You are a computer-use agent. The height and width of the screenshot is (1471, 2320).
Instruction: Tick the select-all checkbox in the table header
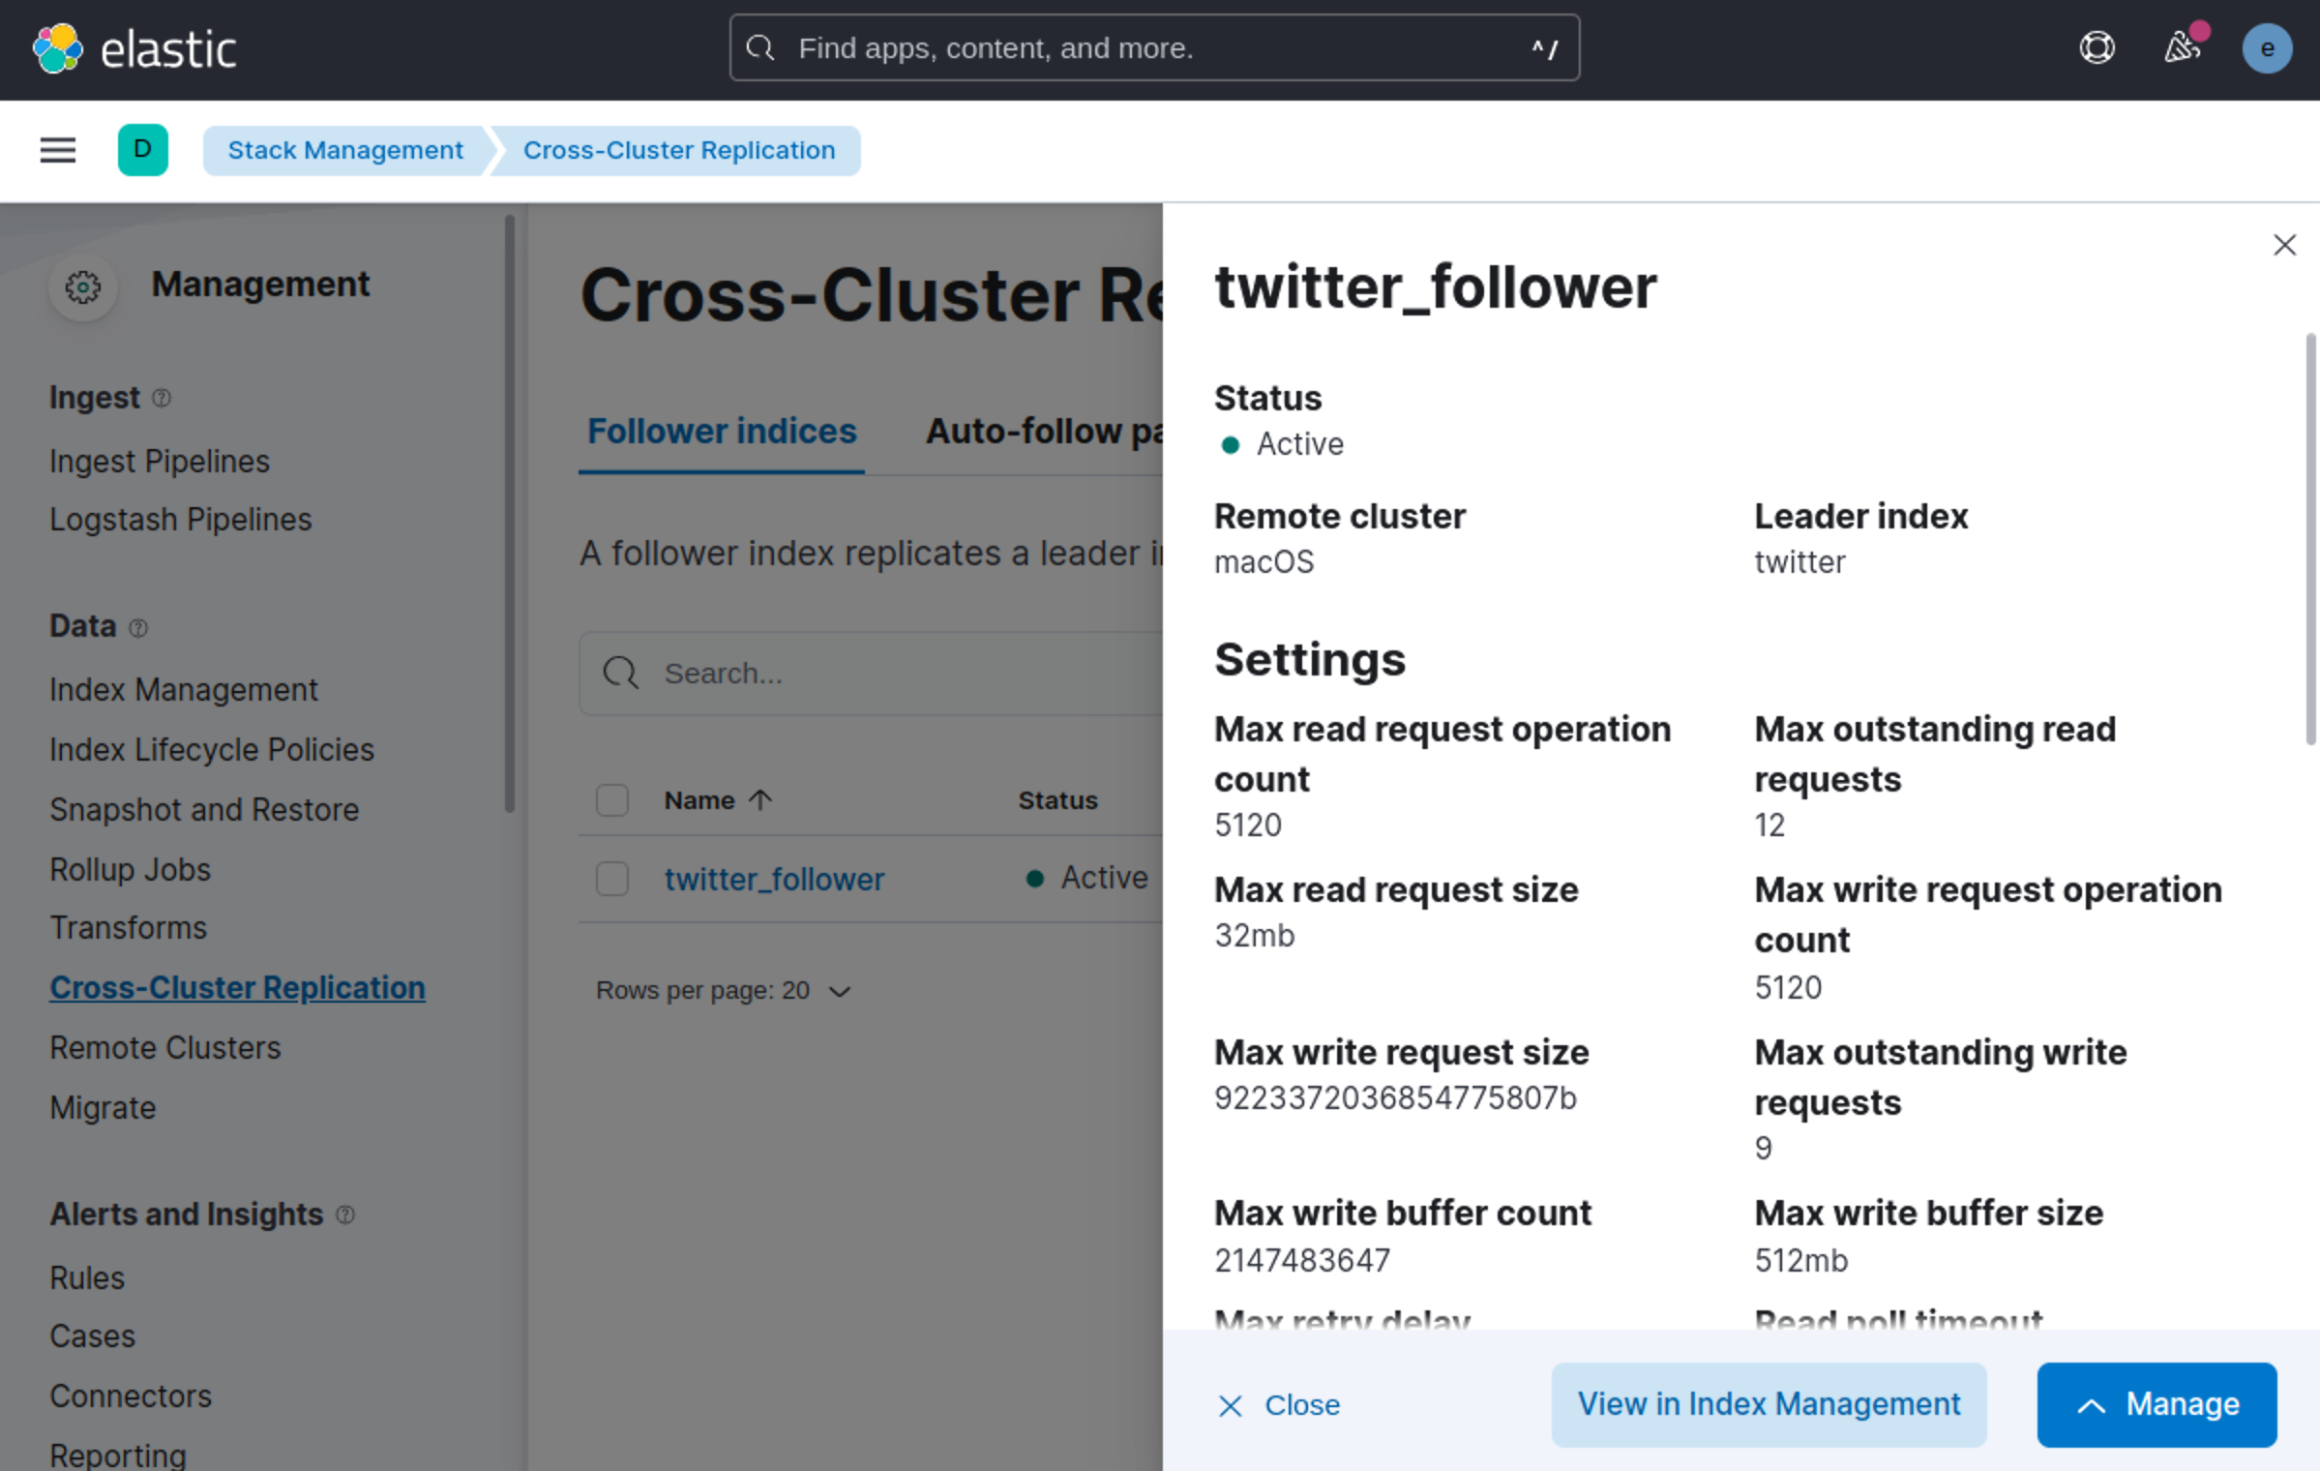[611, 800]
